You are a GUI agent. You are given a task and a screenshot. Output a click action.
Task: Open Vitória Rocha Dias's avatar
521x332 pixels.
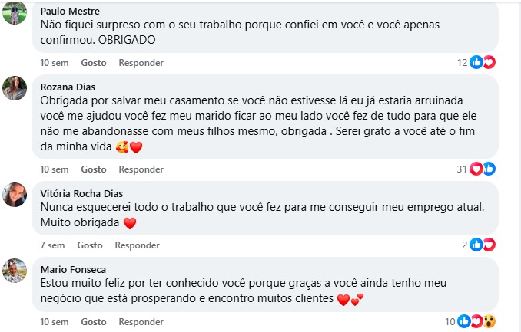[15, 194]
